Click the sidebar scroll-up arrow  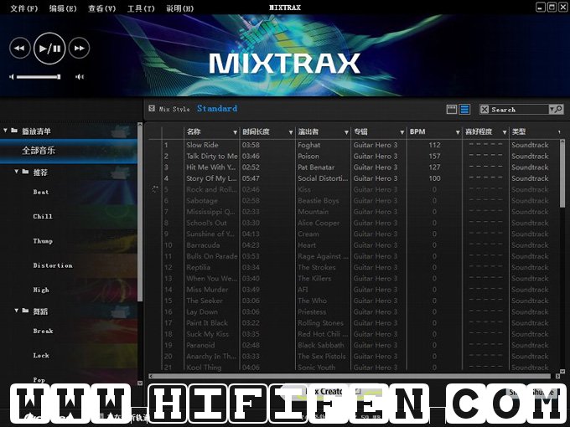pos(140,124)
